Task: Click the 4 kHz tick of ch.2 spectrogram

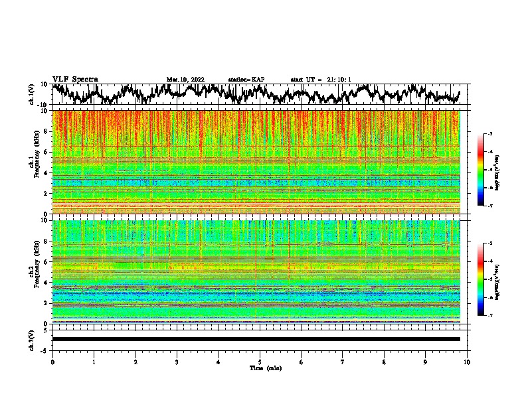Action: click(x=46, y=283)
